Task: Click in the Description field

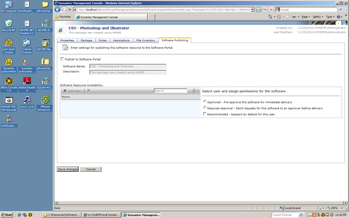Action: pos(128,72)
